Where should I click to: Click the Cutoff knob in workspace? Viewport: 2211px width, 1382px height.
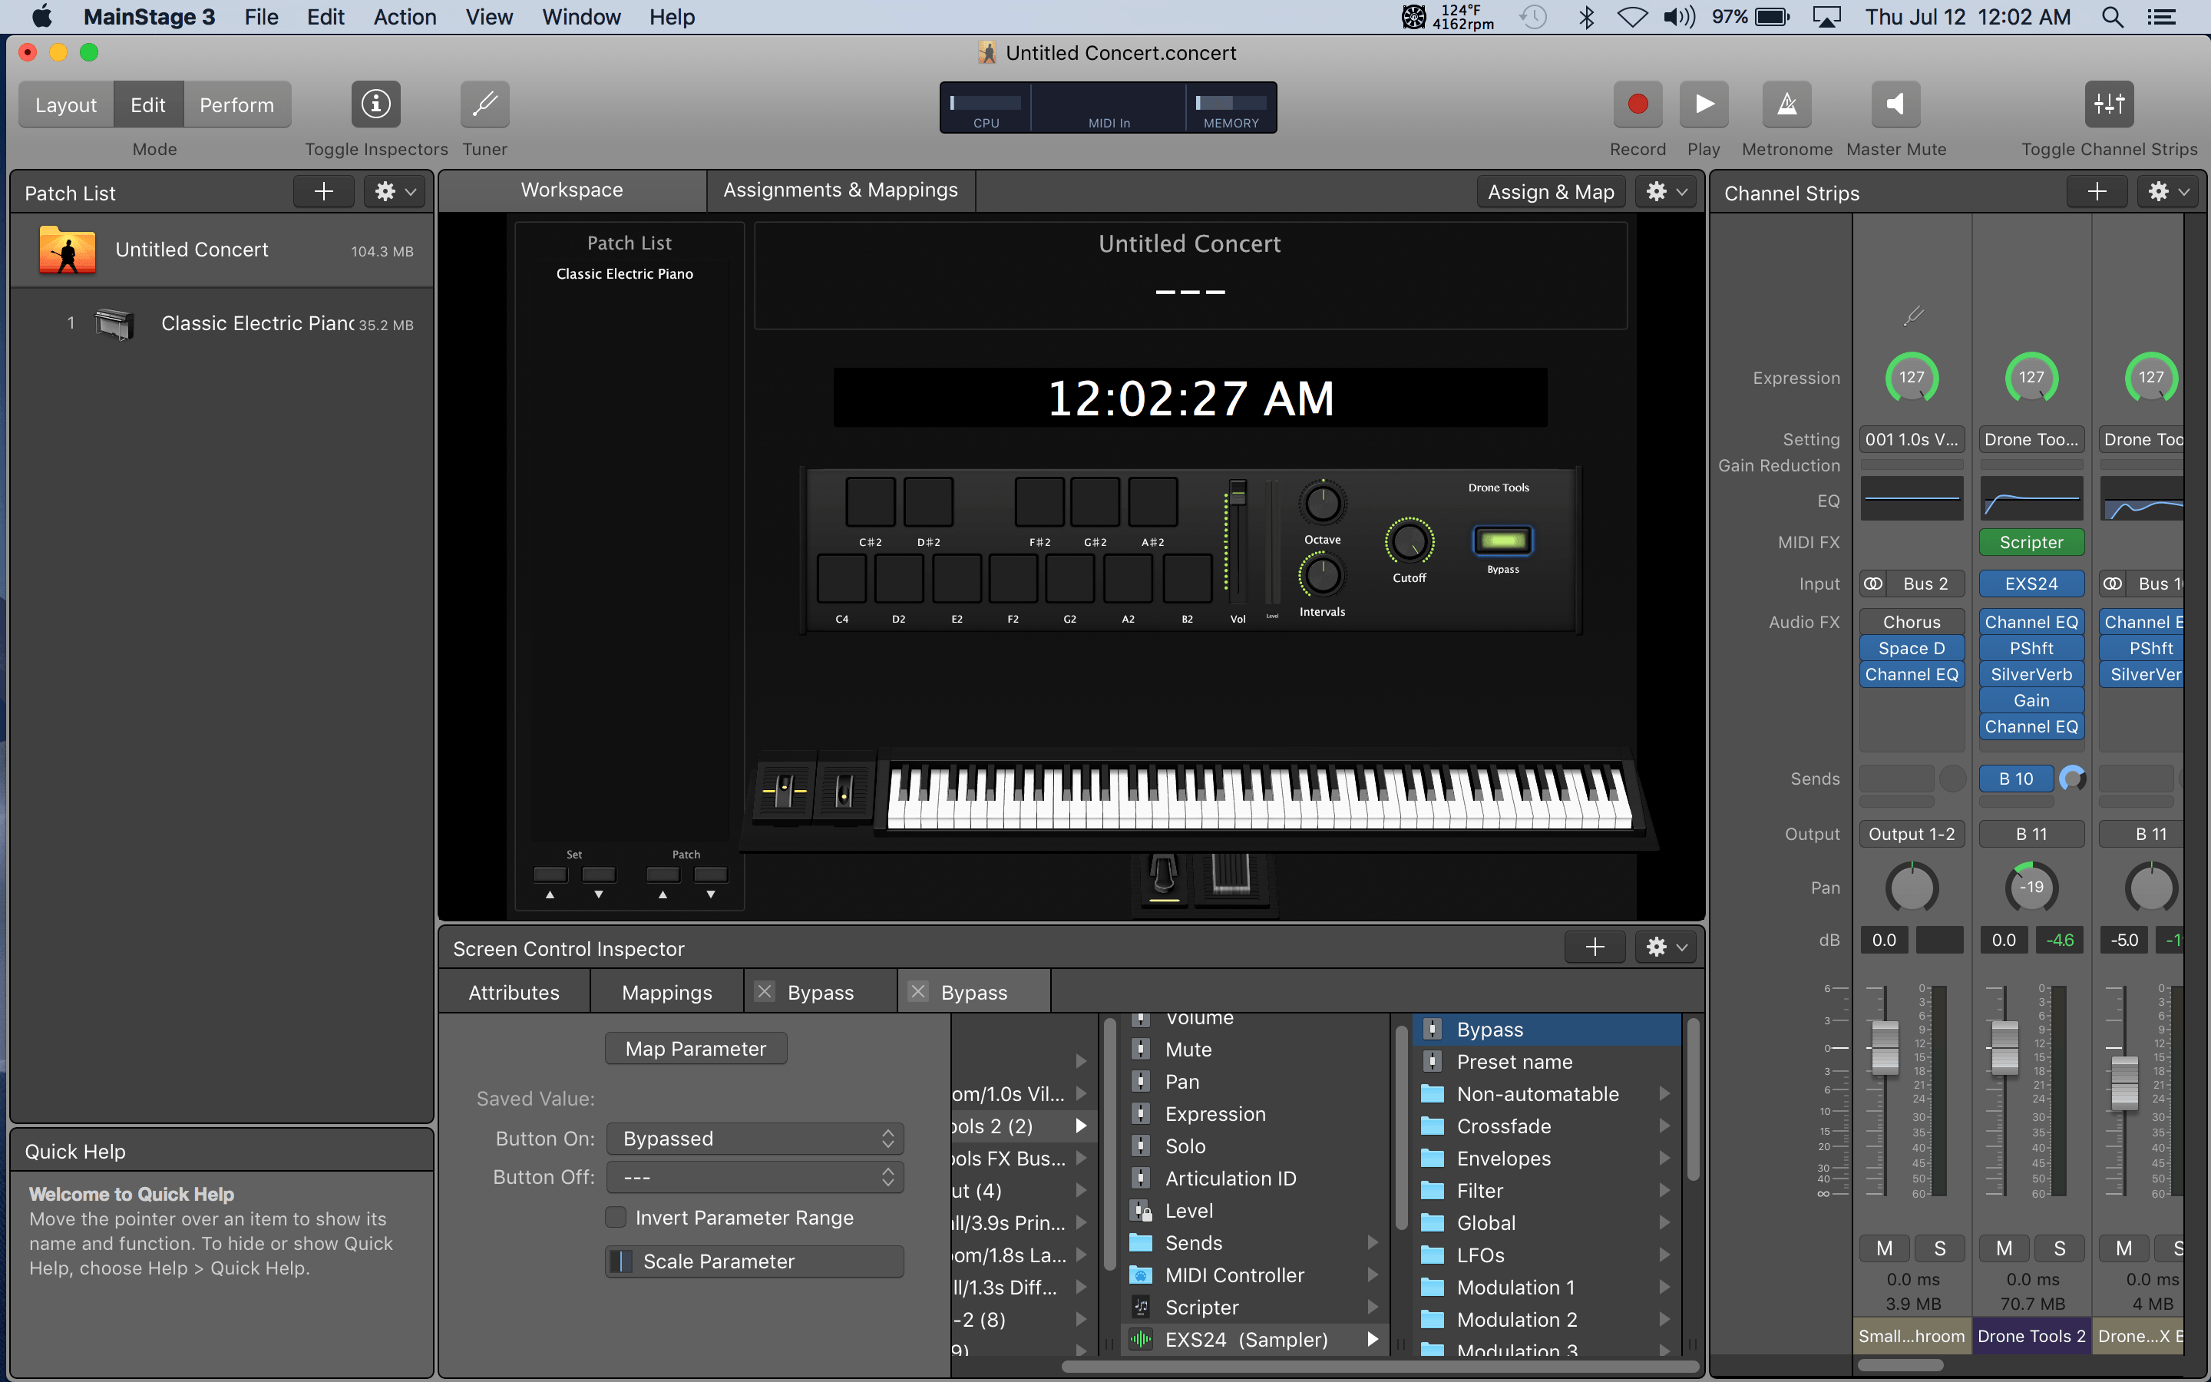pyautogui.click(x=1410, y=542)
